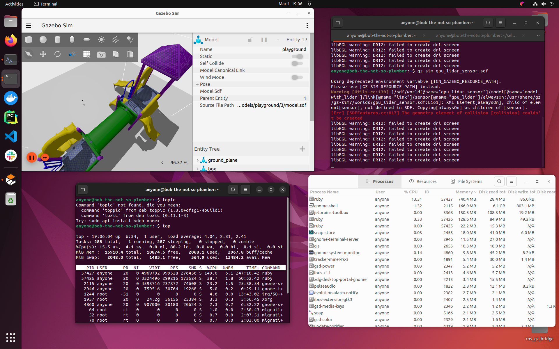Expand the box entity in Entity Tree

pos(198,169)
